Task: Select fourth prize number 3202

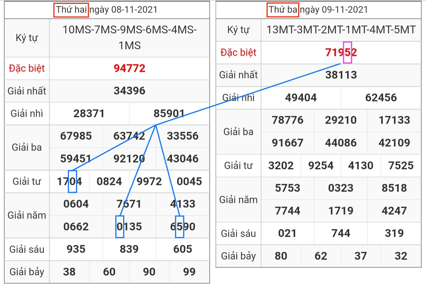Action: point(281,166)
